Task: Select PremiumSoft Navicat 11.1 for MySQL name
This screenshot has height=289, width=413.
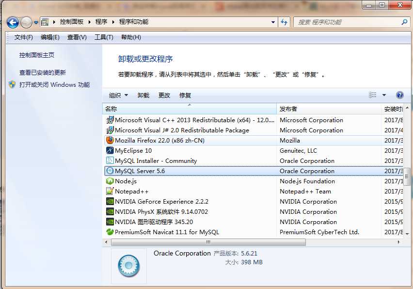Action: (167, 232)
